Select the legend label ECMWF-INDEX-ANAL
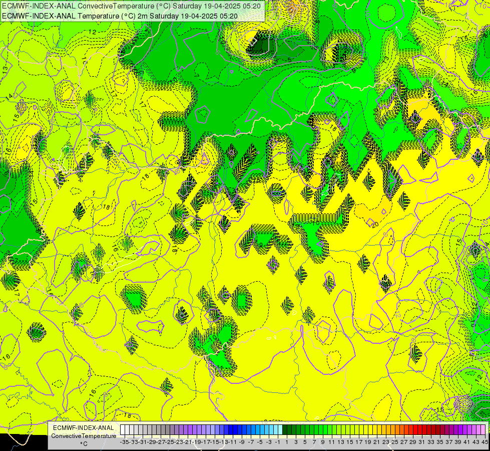The width and height of the screenshot is (490, 451). tap(84, 428)
